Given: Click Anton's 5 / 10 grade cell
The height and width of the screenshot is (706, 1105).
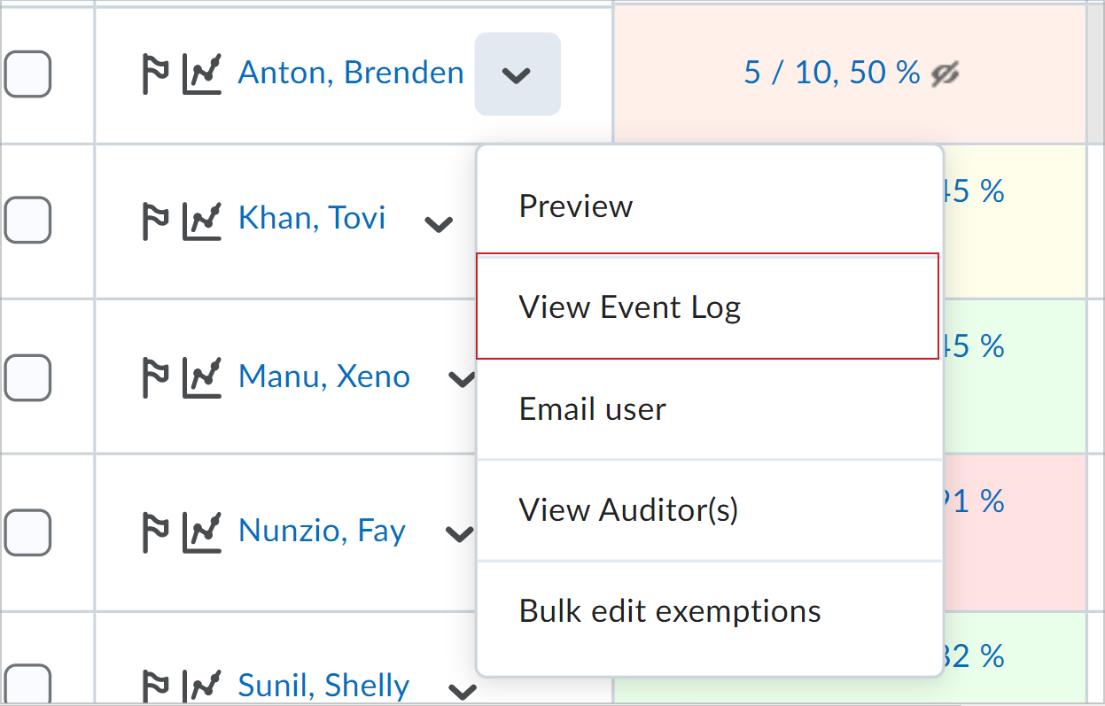Looking at the screenshot, I should pyautogui.click(x=833, y=73).
